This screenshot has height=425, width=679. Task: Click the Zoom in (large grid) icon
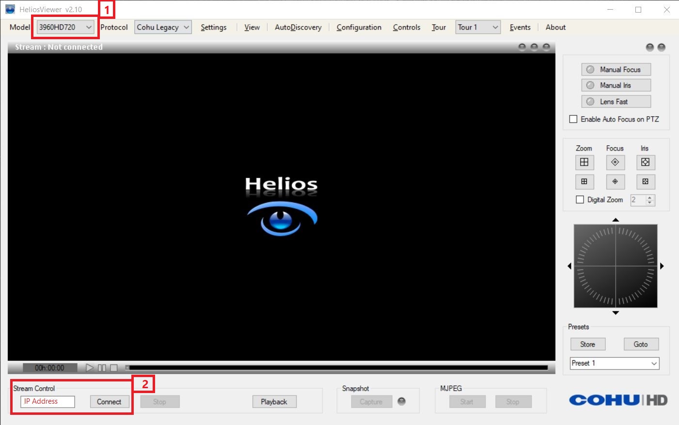(x=584, y=162)
